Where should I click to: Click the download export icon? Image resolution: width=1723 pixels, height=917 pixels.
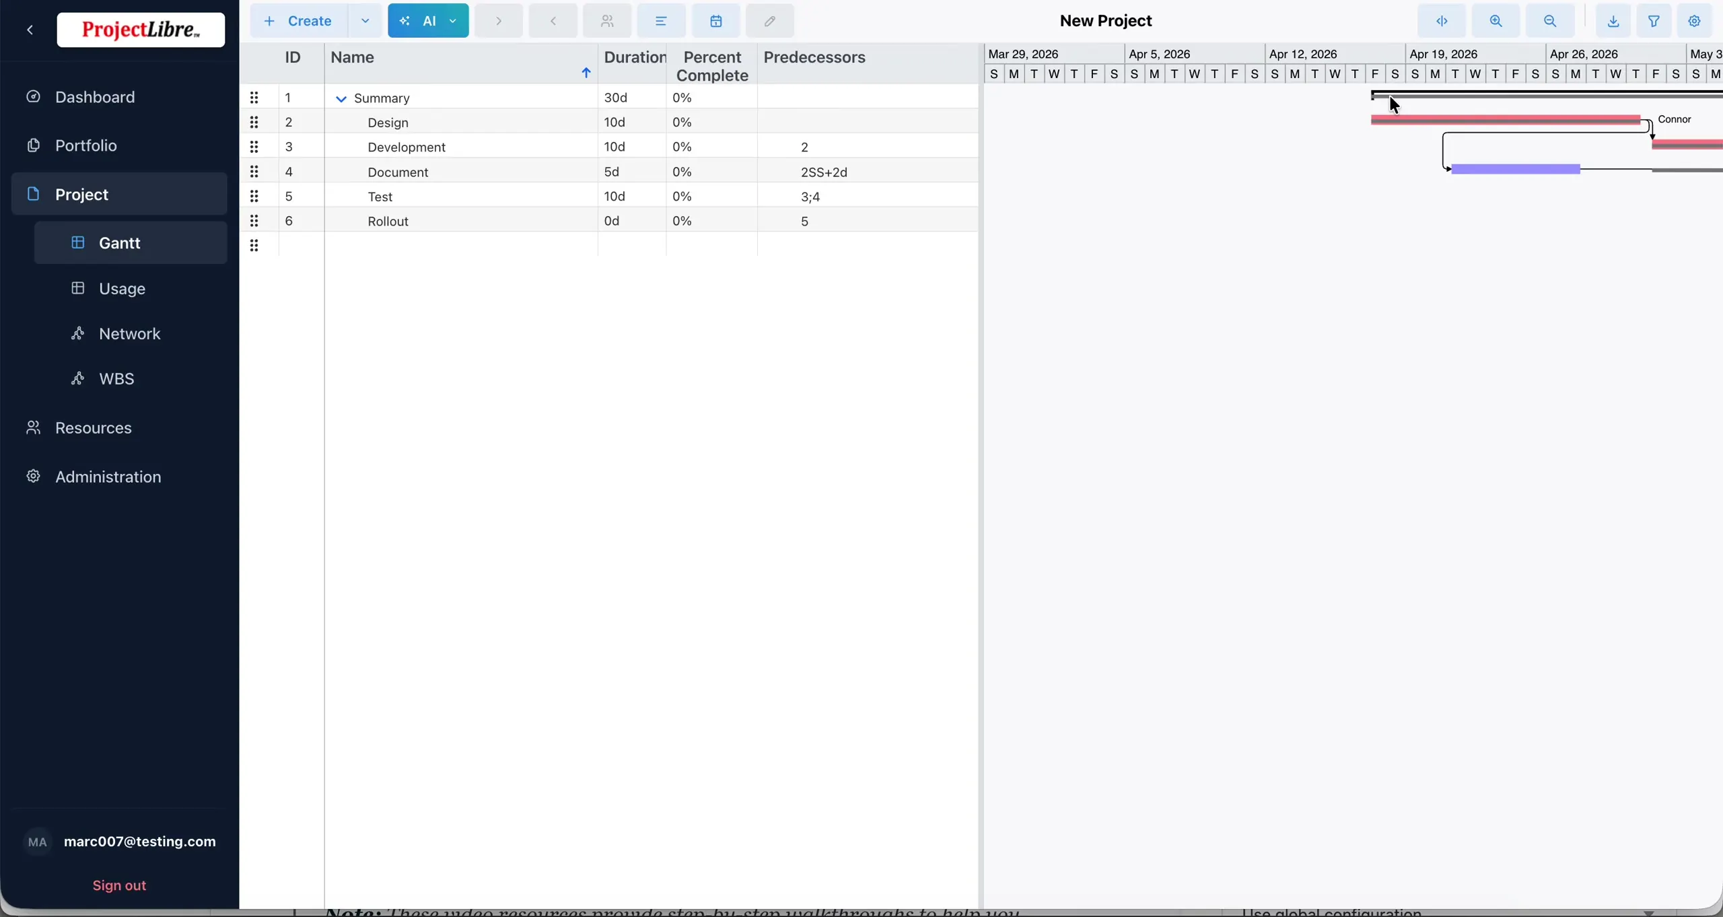pyautogui.click(x=1613, y=21)
